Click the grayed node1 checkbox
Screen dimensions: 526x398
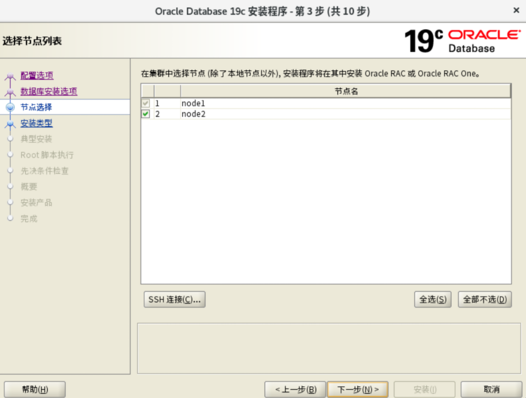[146, 103]
